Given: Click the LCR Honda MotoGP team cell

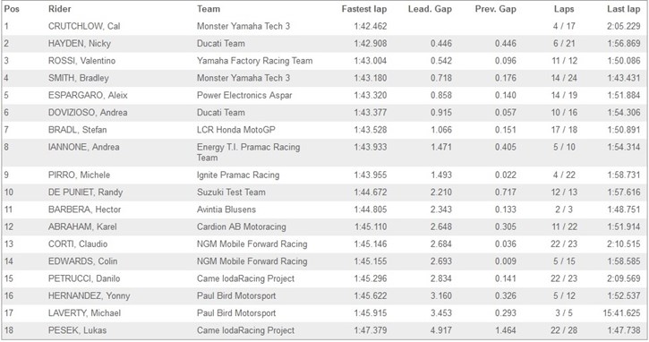Looking at the screenshot, I should pyautogui.click(x=236, y=130).
